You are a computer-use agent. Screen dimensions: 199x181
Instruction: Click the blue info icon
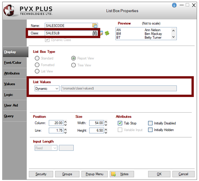click(174, 5)
